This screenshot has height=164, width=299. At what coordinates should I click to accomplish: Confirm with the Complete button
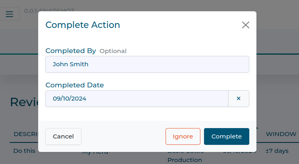pyautogui.click(x=226, y=136)
